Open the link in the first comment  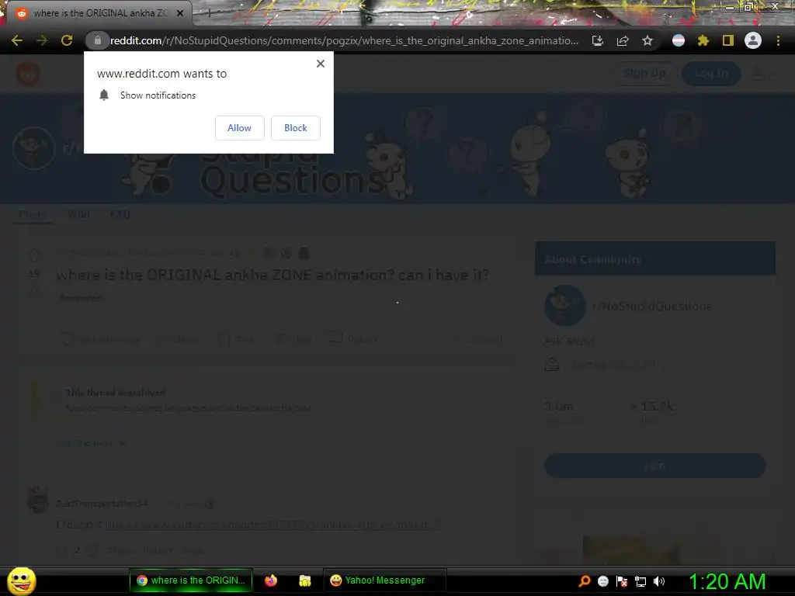coord(273,525)
